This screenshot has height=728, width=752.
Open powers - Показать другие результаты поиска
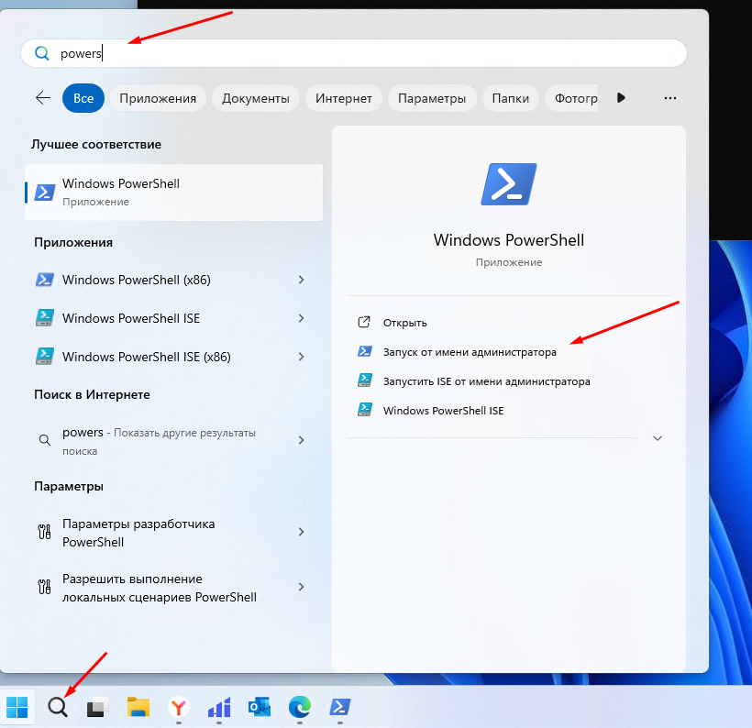click(173, 441)
